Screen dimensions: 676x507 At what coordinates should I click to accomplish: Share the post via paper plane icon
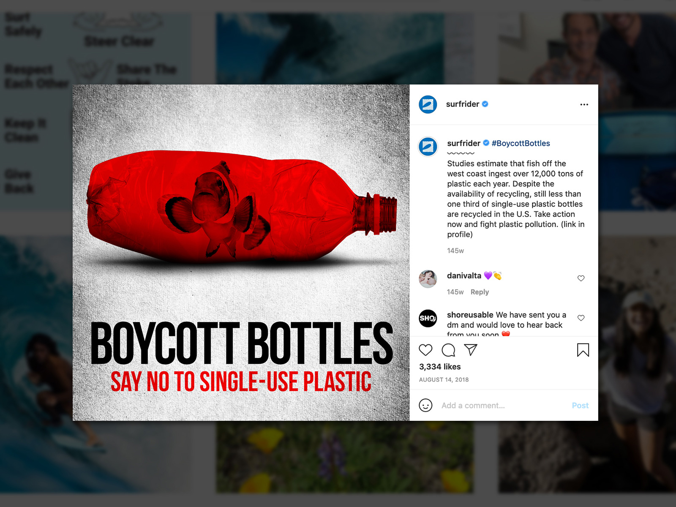pyautogui.click(x=471, y=350)
